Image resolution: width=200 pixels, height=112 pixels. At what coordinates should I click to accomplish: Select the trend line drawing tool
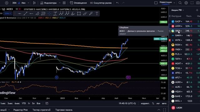coord(25,13)
